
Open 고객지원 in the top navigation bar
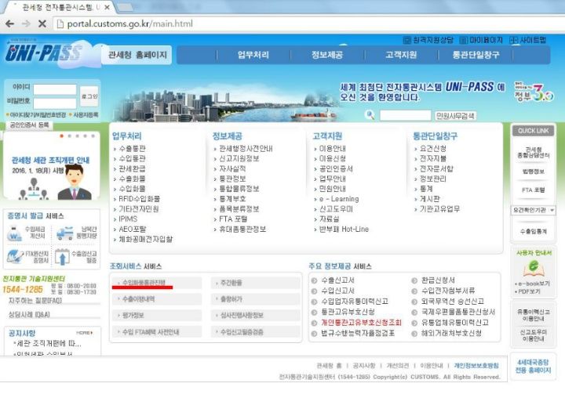coord(401,55)
